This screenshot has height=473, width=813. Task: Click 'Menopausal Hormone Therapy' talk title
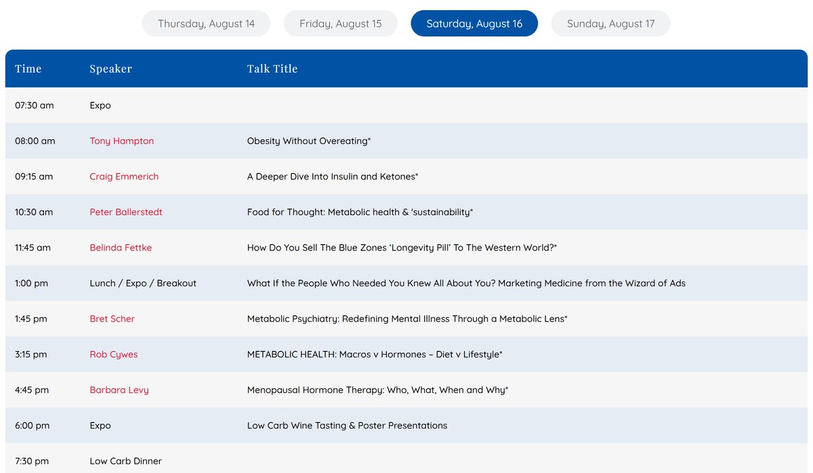pyautogui.click(x=377, y=390)
